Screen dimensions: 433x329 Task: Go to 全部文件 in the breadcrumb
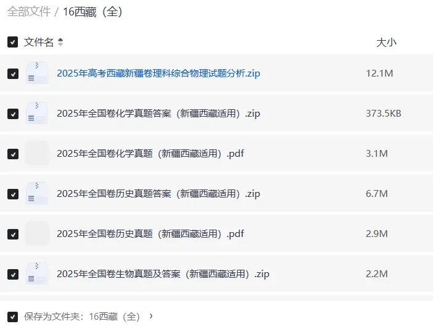point(29,12)
